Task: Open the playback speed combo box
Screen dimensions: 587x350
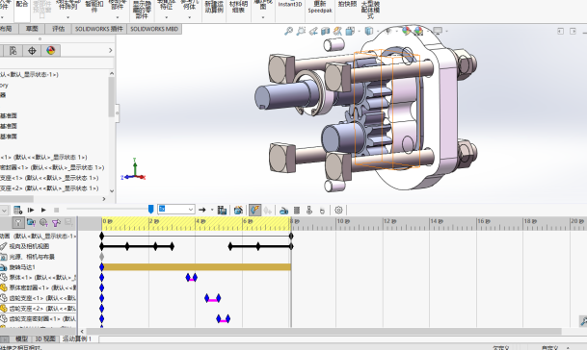Action: (x=176, y=210)
